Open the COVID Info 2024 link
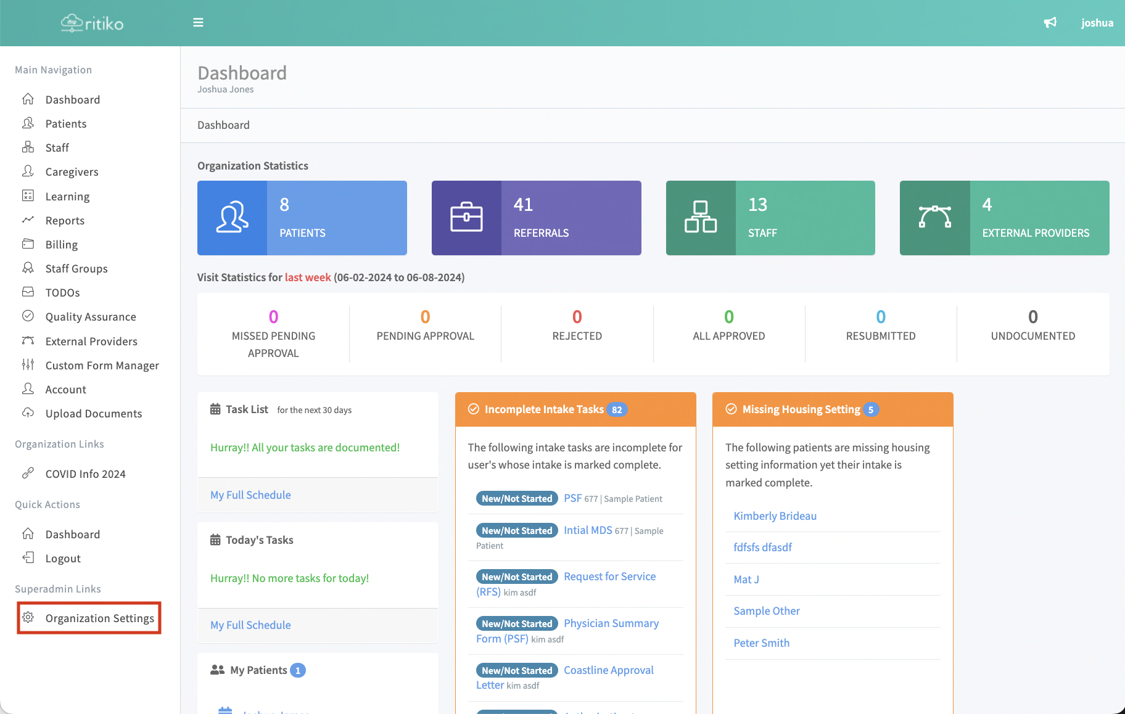The width and height of the screenshot is (1125, 714). click(85, 474)
